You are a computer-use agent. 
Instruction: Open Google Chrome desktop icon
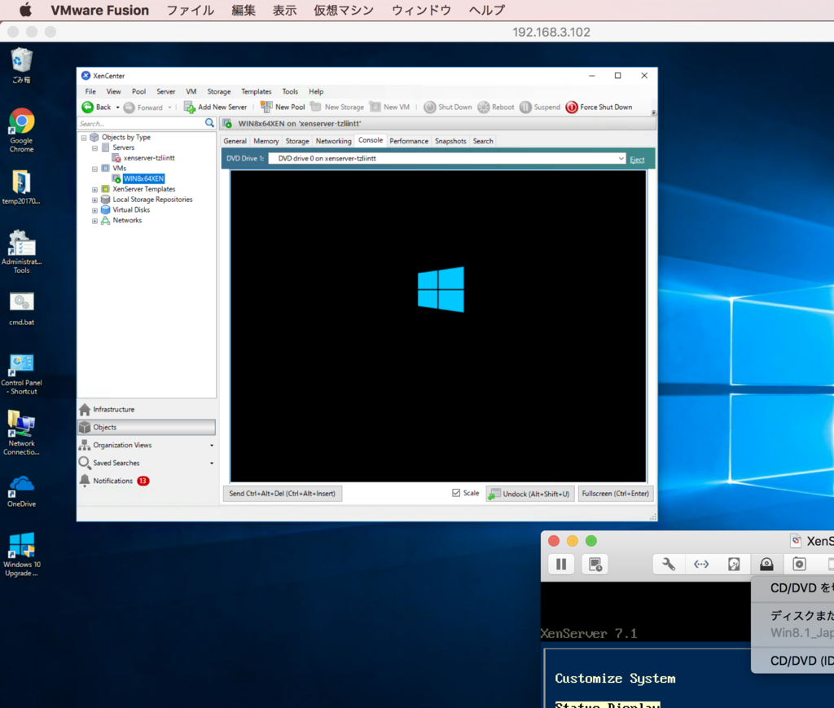click(x=21, y=130)
